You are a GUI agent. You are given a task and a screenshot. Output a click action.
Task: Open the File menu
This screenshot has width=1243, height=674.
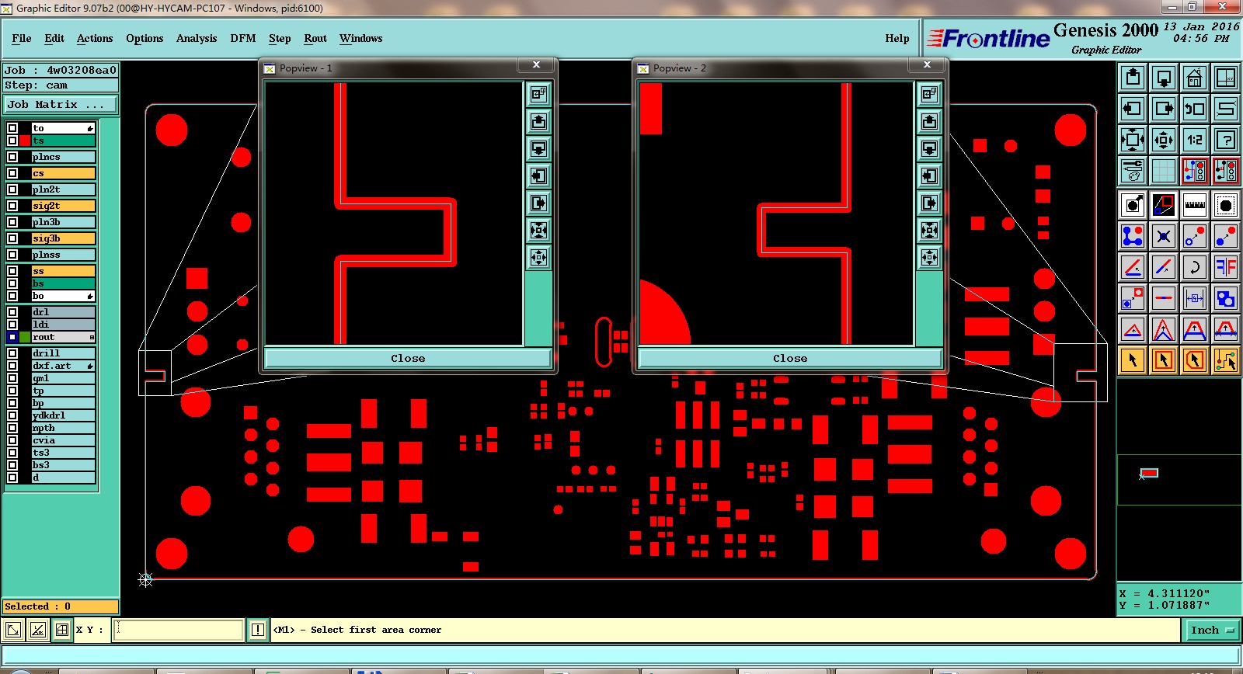click(x=22, y=38)
